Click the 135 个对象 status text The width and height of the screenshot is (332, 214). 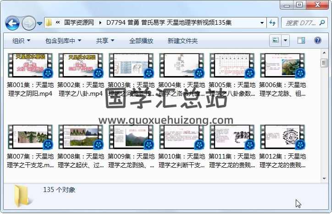[x=59, y=190]
